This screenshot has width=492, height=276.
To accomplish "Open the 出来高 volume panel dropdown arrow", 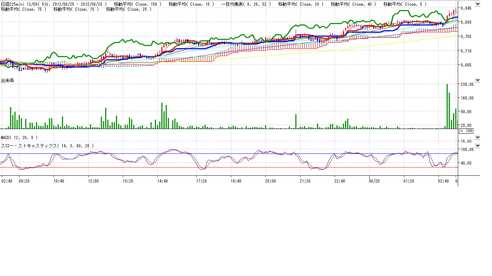I will (x=478, y=80).
